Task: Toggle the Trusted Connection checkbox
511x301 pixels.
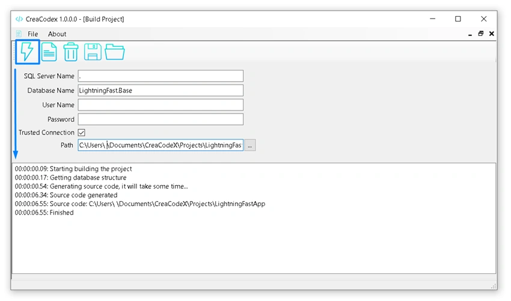Action: point(82,133)
